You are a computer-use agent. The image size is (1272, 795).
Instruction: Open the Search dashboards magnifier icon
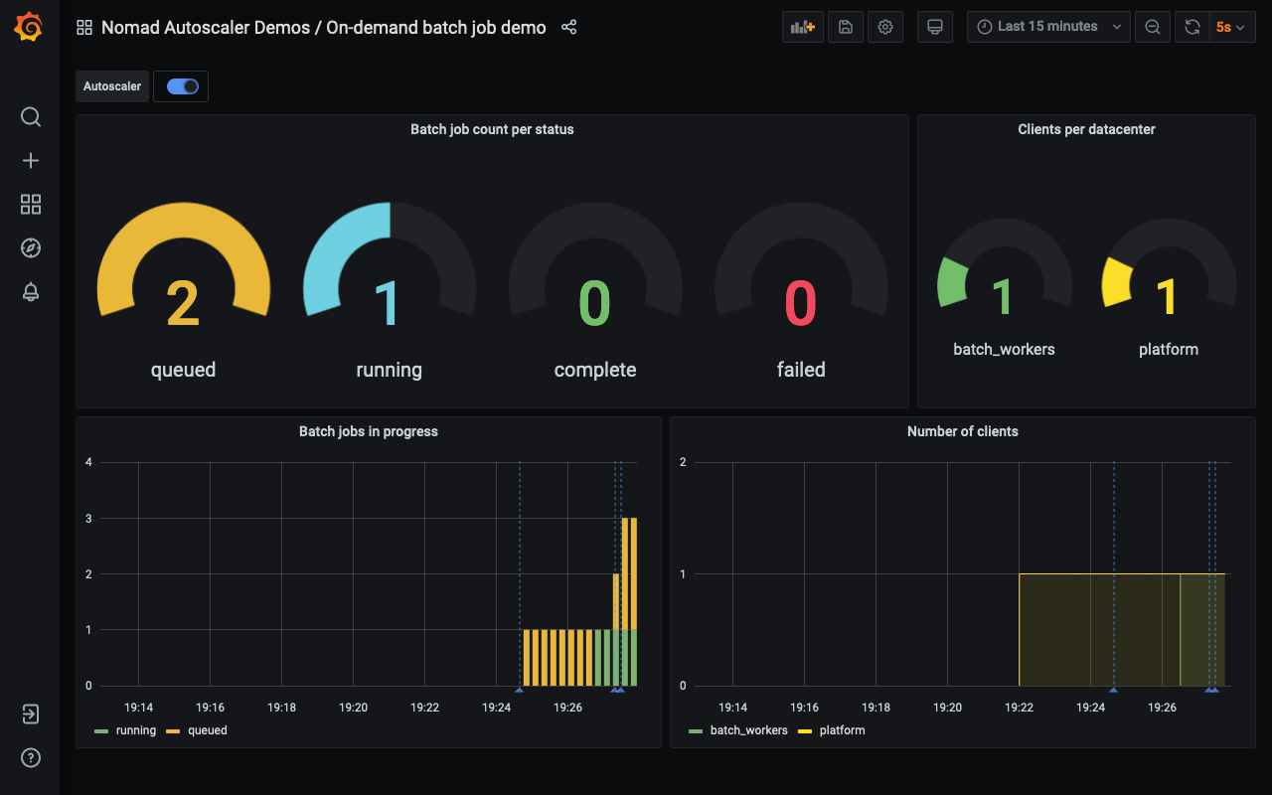31,117
